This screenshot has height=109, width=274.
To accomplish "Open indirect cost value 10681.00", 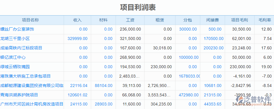I will tap(213, 86).
